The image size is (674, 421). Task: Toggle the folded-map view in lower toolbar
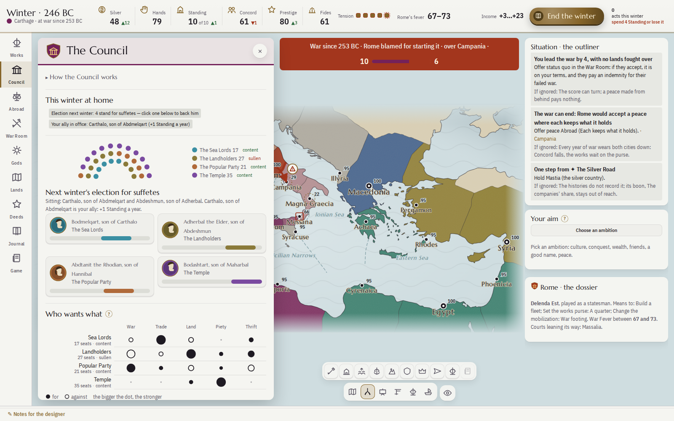[x=352, y=392]
